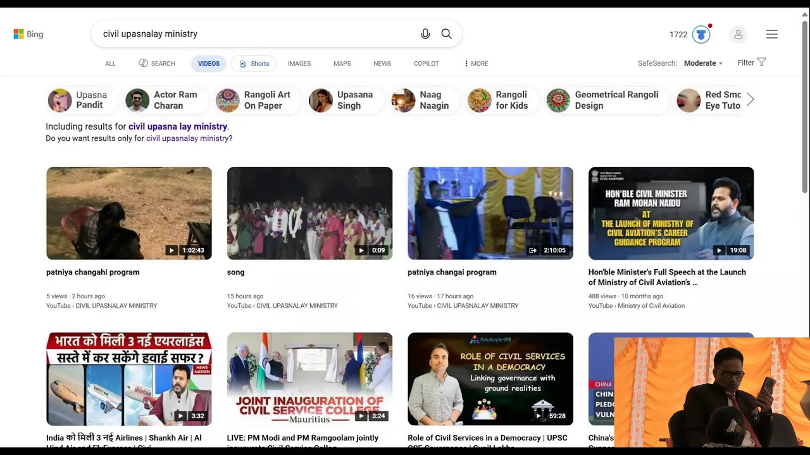810x455 pixels.
Task: Open the Rewards medal icon
Action: pyautogui.click(x=701, y=34)
